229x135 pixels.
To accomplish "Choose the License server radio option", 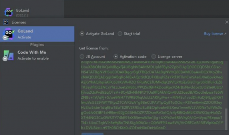I will pos(154,57).
